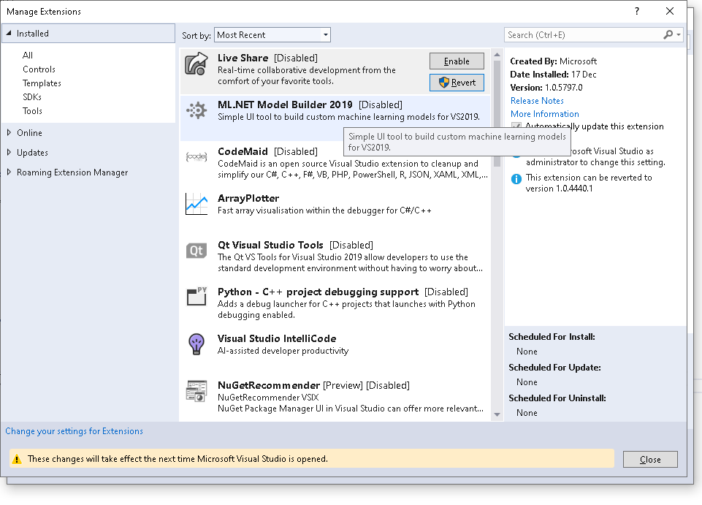Image resolution: width=702 pixels, height=505 pixels.
Task: Click the extension list scrollbar thumb
Action: click(x=497, y=113)
